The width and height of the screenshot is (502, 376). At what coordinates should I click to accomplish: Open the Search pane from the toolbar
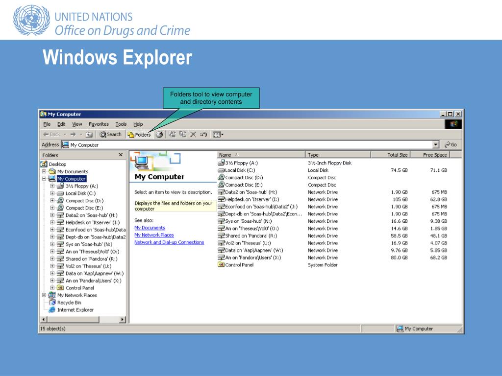(x=110, y=135)
